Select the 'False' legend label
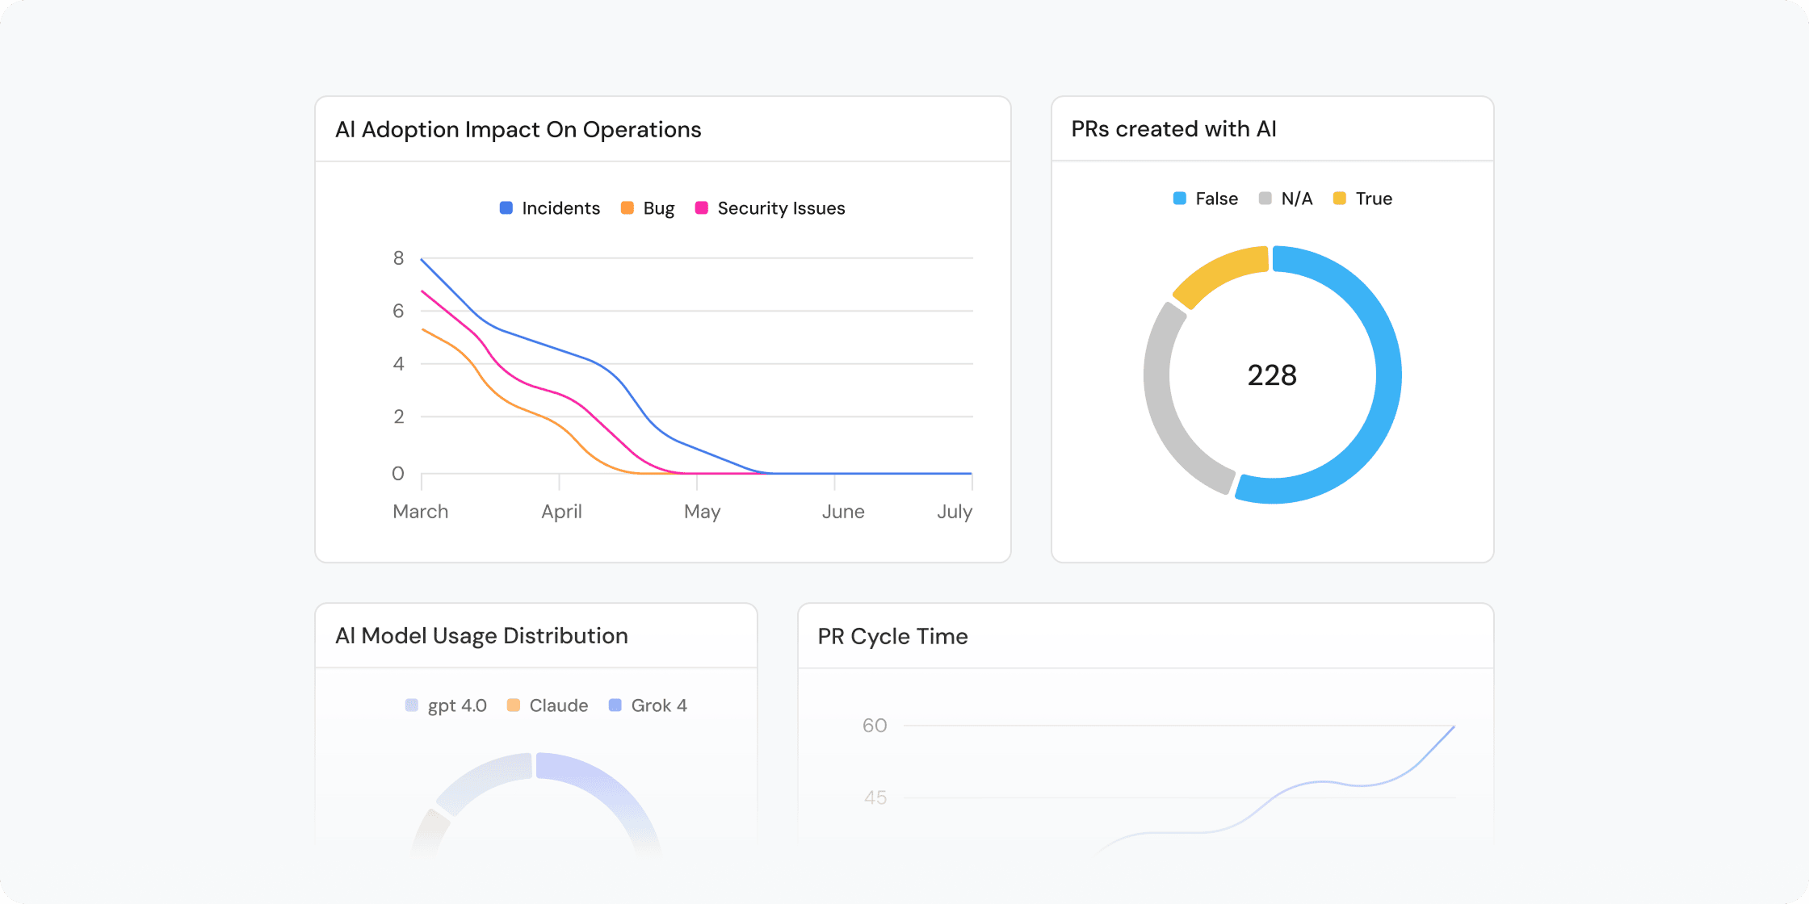This screenshot has width=1809, height=904. [x=1217, y=199]
